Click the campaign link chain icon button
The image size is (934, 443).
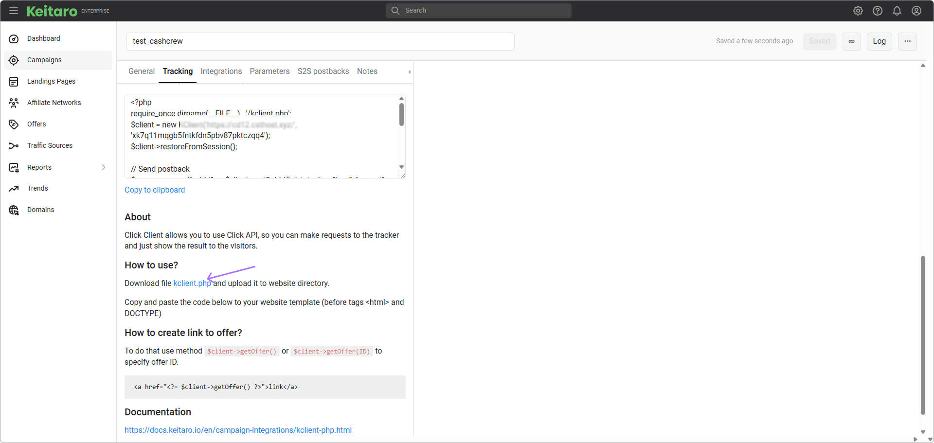[852, 41]
